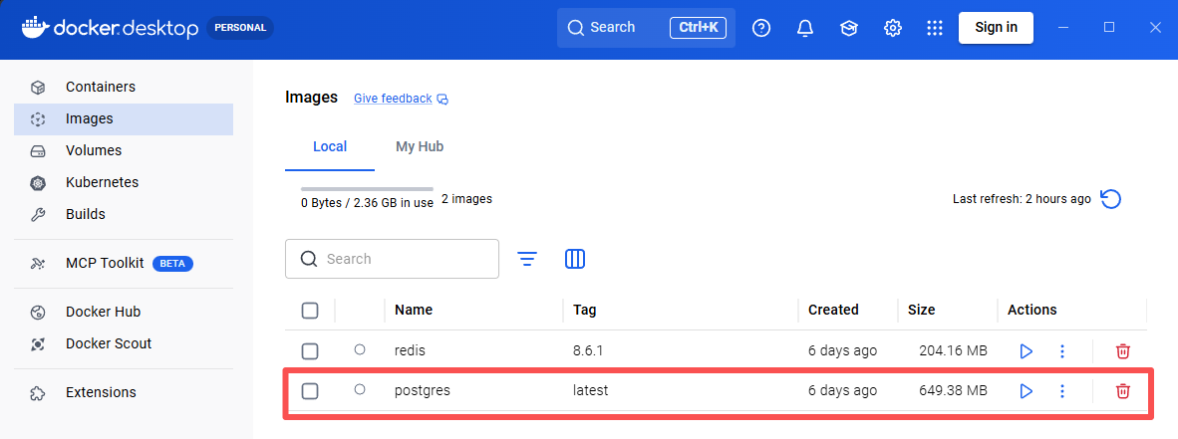
Task: Open the column settings icon
Action: [x=575, y=259]
